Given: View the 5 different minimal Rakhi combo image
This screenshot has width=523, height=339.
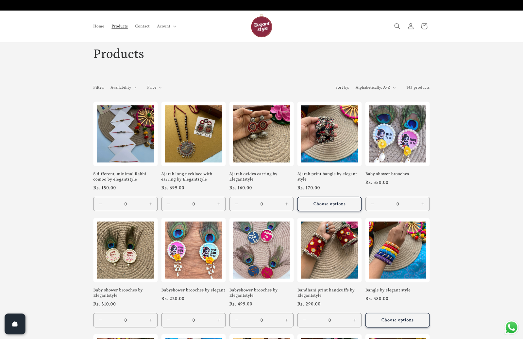Looking at the screenshot, I should tap(126, 134).
